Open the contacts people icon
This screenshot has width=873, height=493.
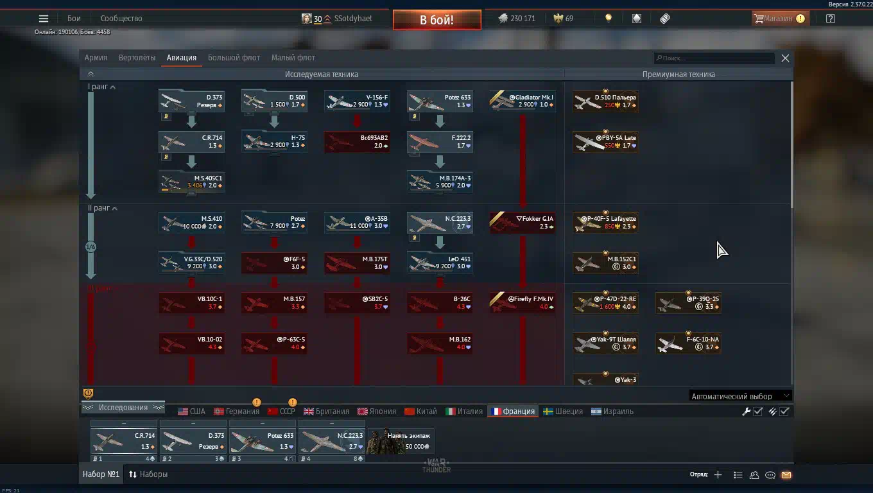(x=754, y=475)
